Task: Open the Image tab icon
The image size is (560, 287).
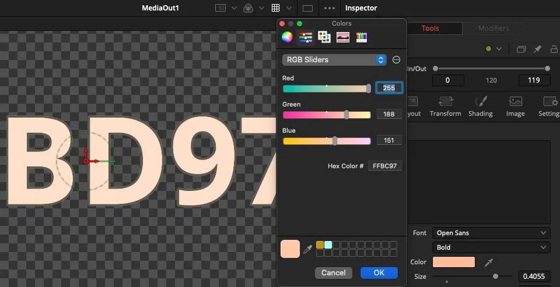Action: click(515, 107)
